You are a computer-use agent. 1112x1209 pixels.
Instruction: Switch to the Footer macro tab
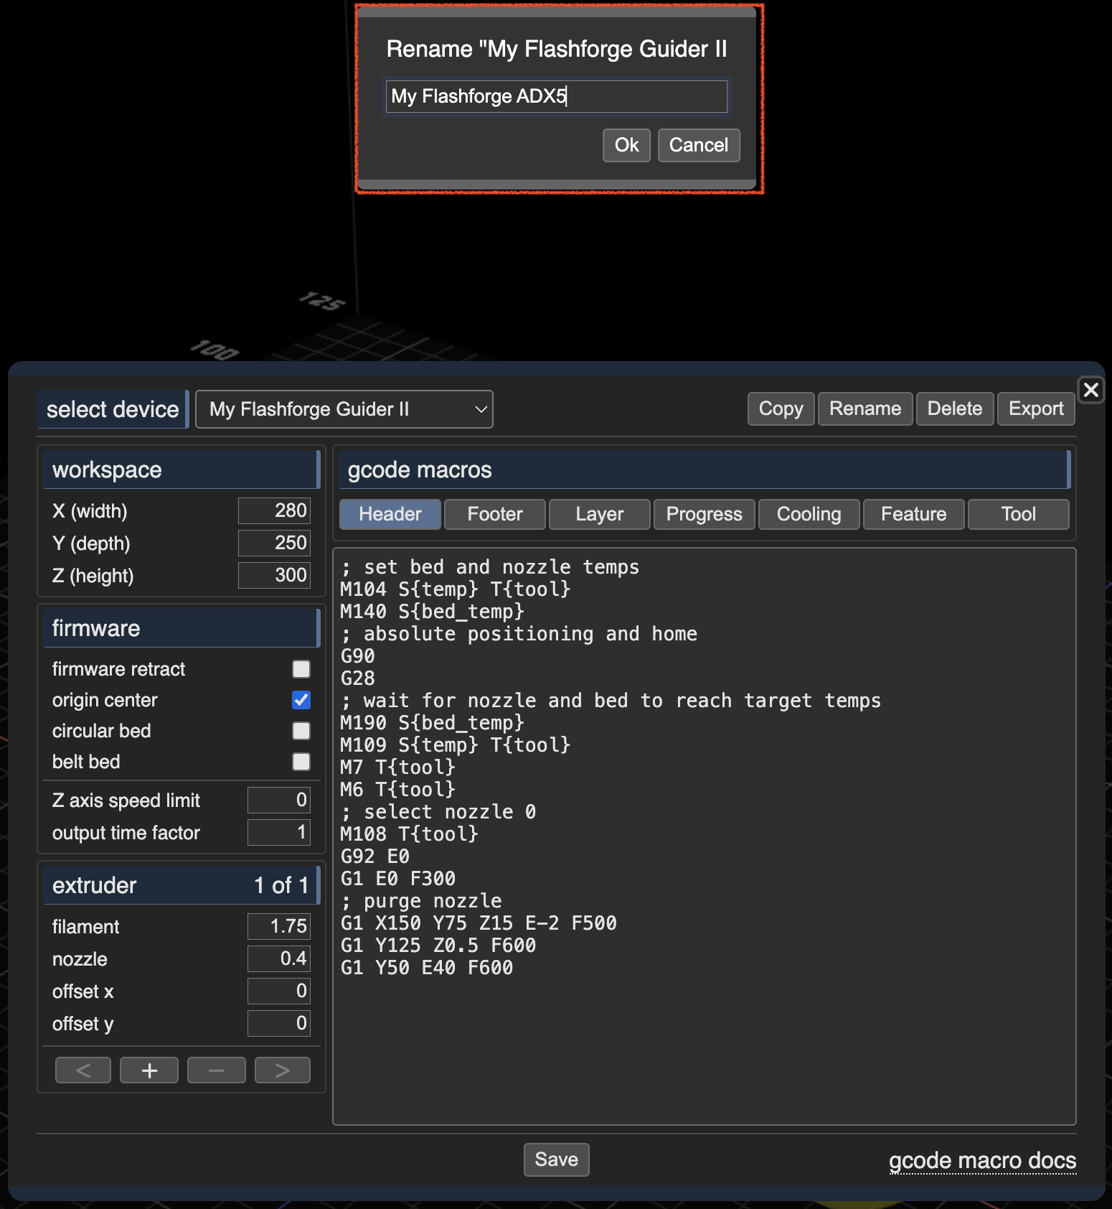[495, 514]
